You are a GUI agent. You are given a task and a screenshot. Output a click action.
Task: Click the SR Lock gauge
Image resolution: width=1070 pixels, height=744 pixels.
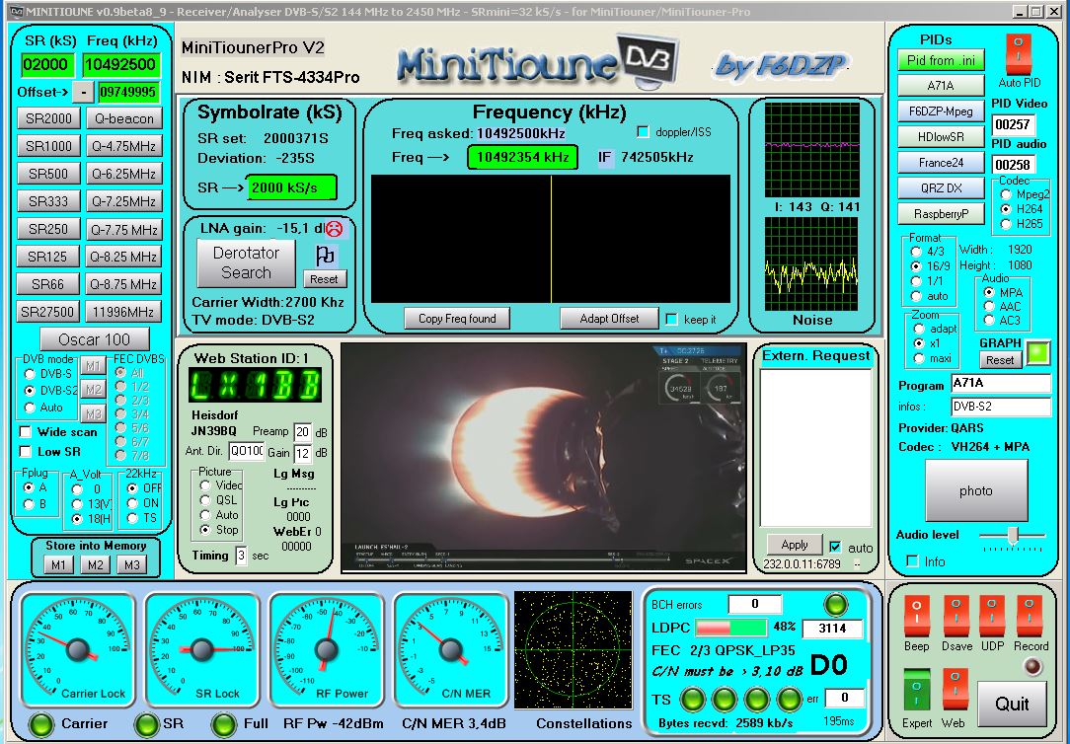click(201, 650)
